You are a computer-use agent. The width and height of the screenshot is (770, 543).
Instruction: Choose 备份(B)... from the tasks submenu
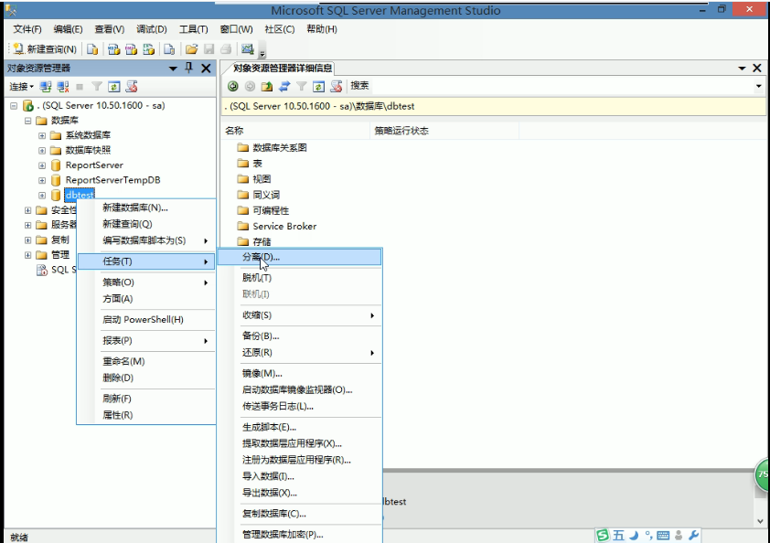click(x=299, y=336)
